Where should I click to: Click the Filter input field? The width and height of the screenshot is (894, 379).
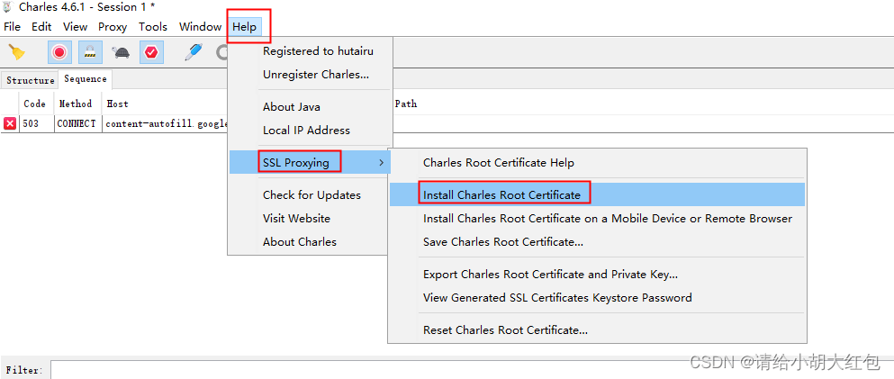[471, 370]
